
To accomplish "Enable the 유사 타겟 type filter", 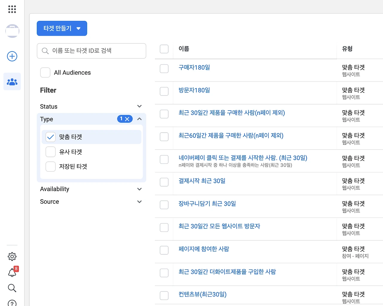I will point(51,152).
